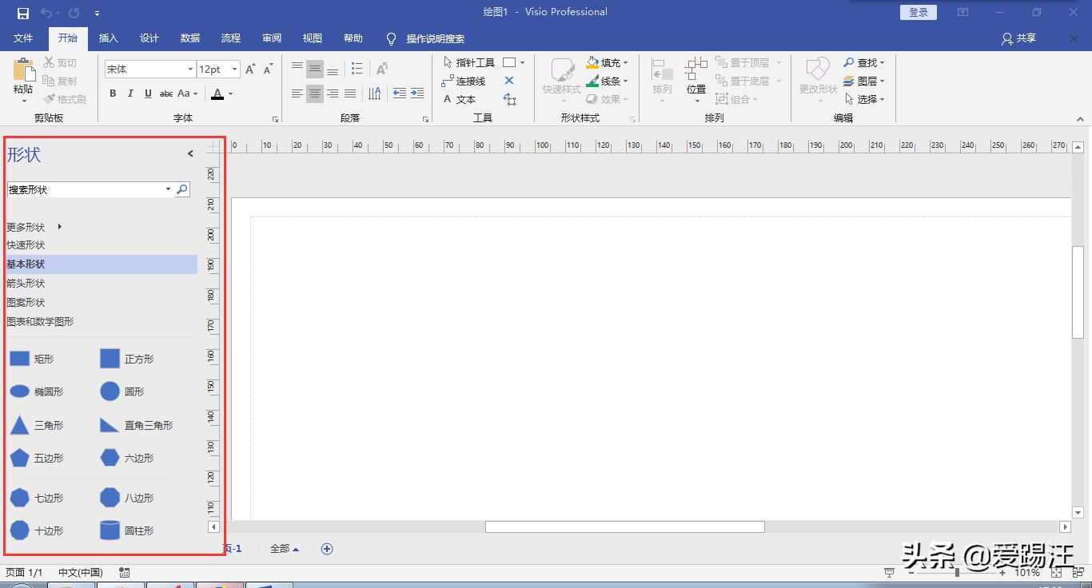Toggle center horizontal alignment button

pos(315,93)
